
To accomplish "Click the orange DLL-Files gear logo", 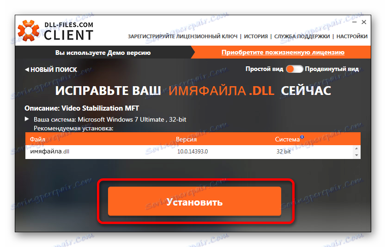I will click(28, 31).
